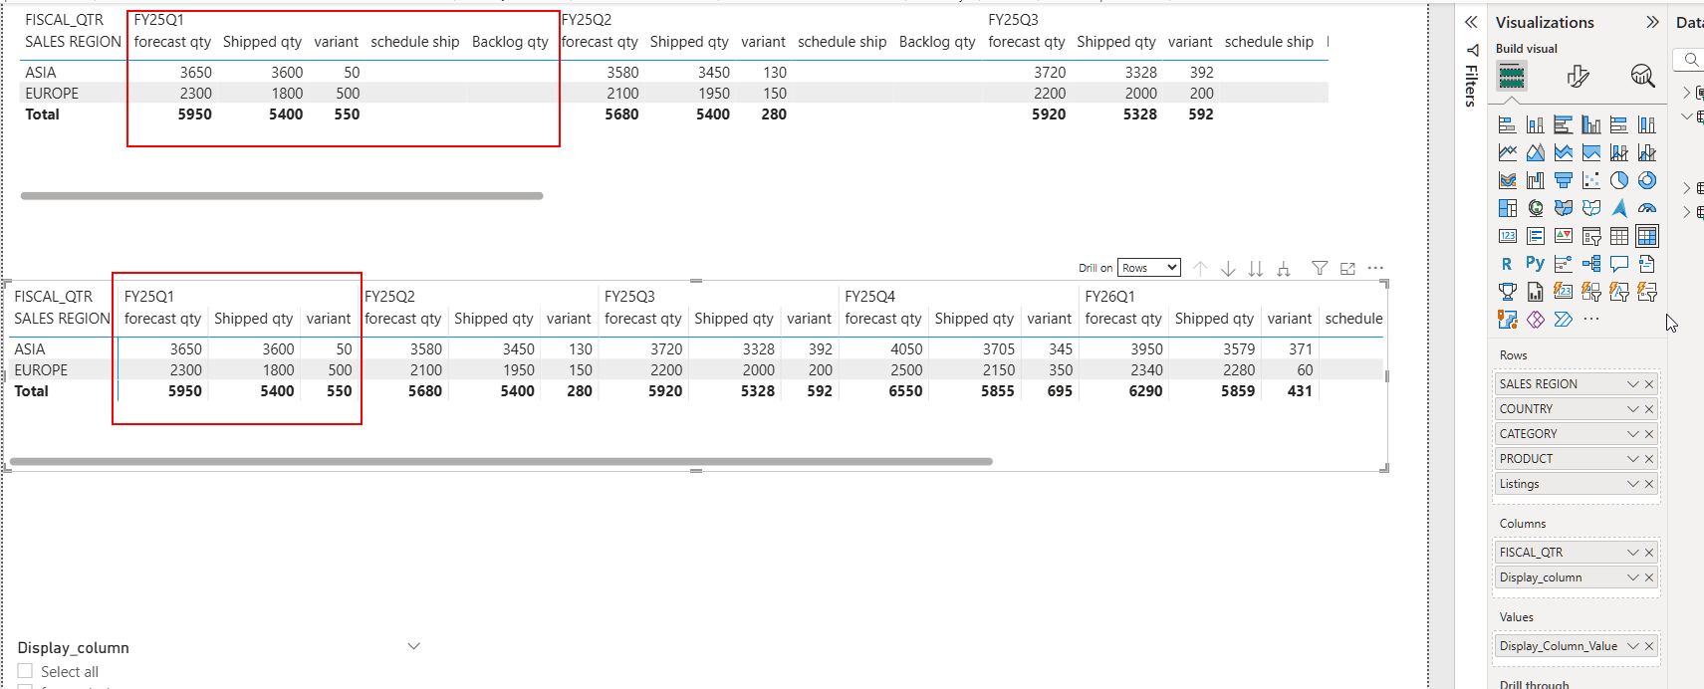Select the Power Automate visual

pyautogui.click(x=1563, y=320)
